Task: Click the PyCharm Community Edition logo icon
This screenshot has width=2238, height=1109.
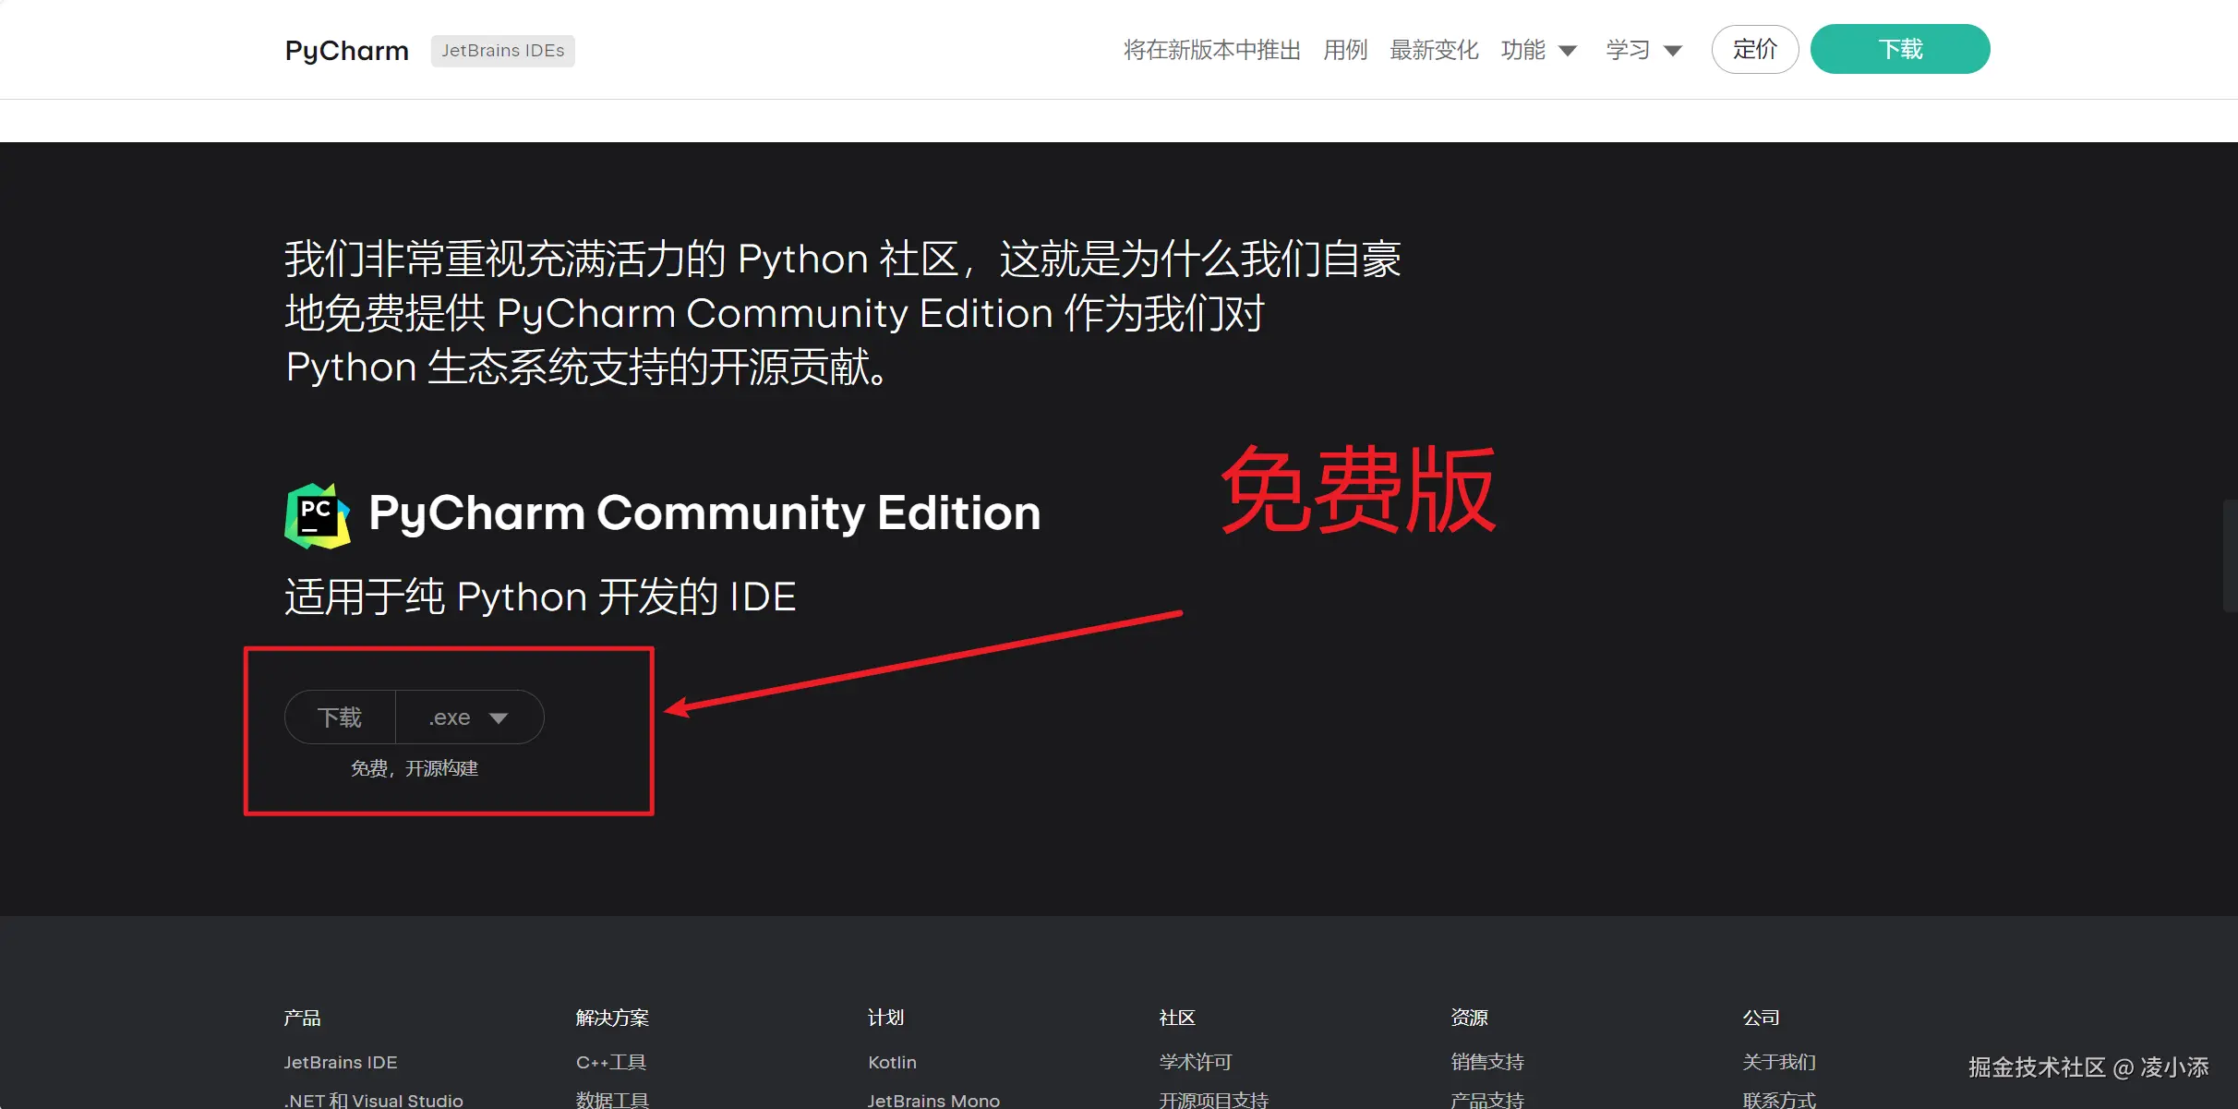Action: pyautogui.click(x=317, y=515)
